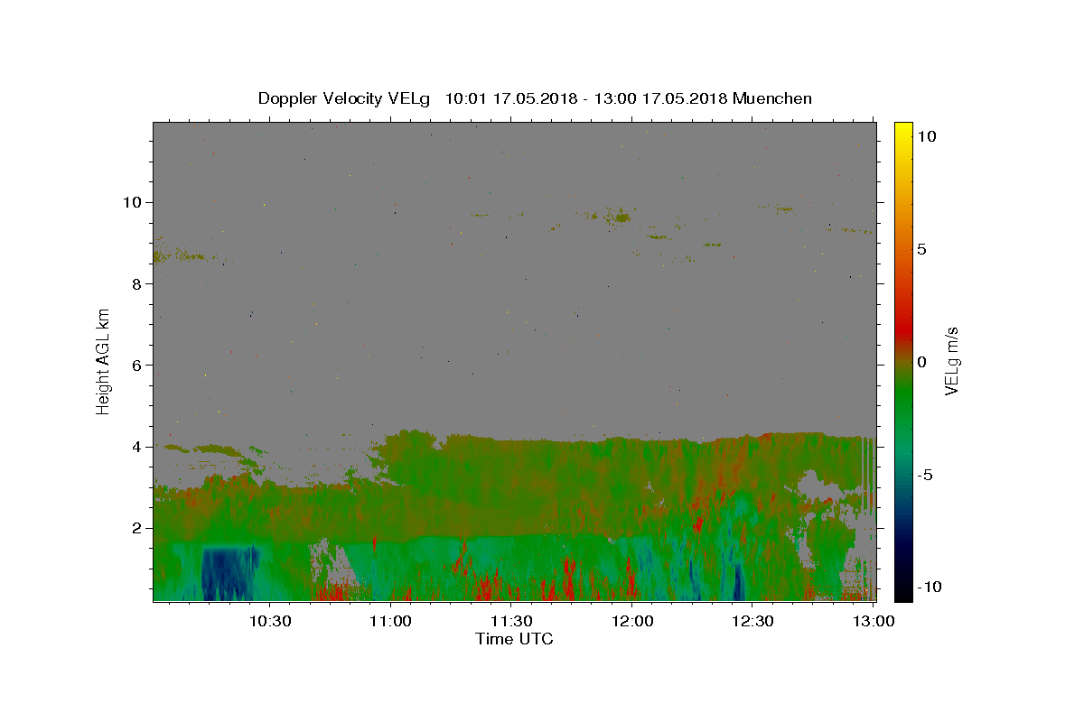Click the 'Muenchen' location text in title
The image size is (1084, 722).
coord(772,98)
